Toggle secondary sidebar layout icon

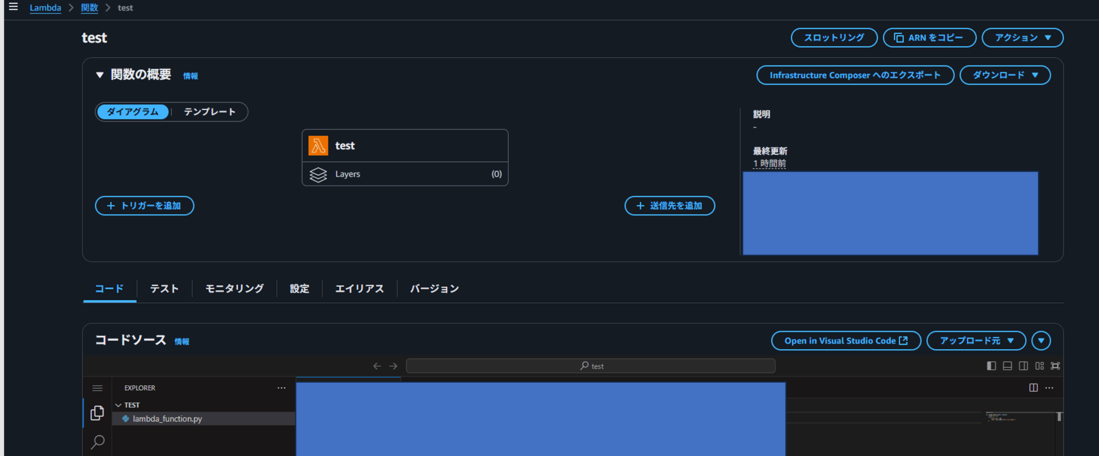1023,366
